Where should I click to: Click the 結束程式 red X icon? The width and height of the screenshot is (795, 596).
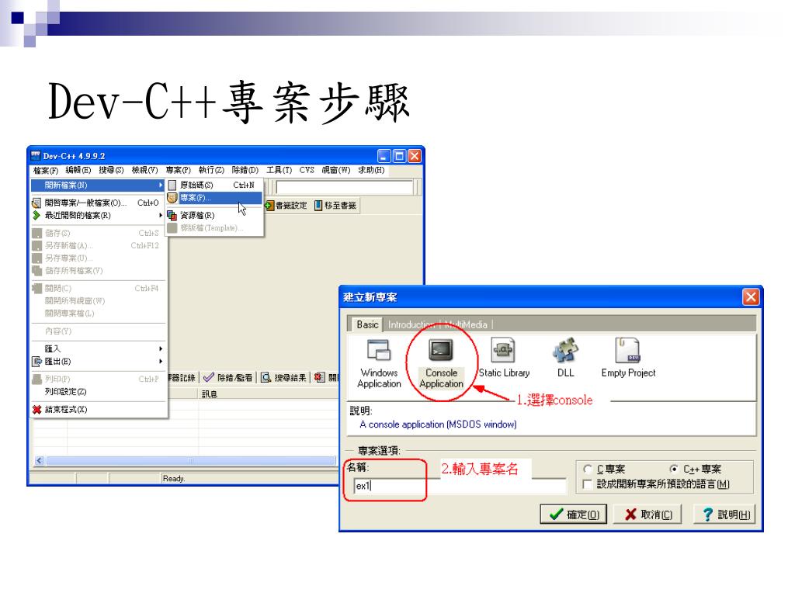tap(36, 410)
